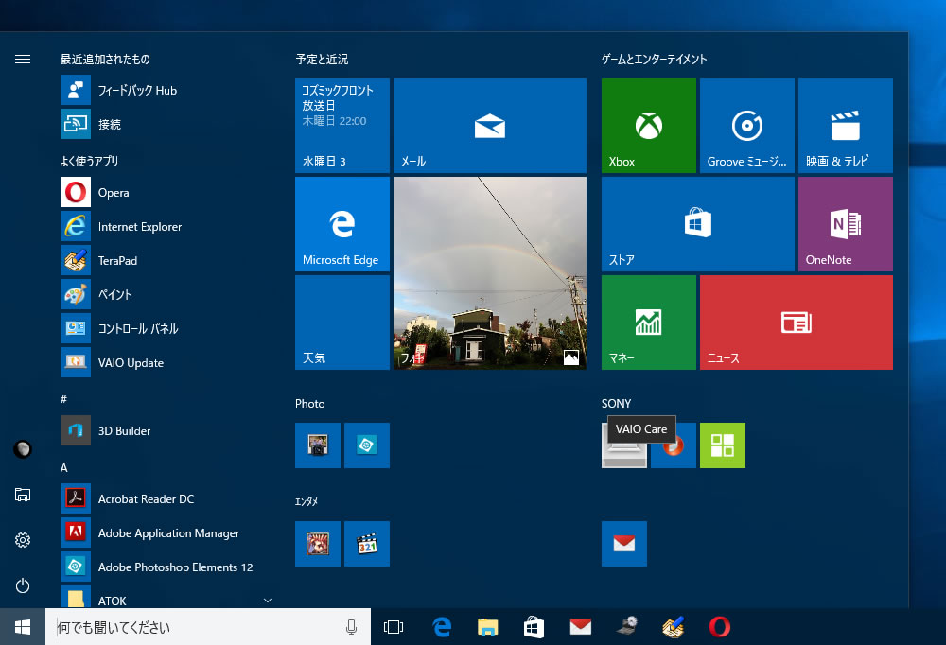
Task: Click the Cortana search box
Action: [208, 627]
